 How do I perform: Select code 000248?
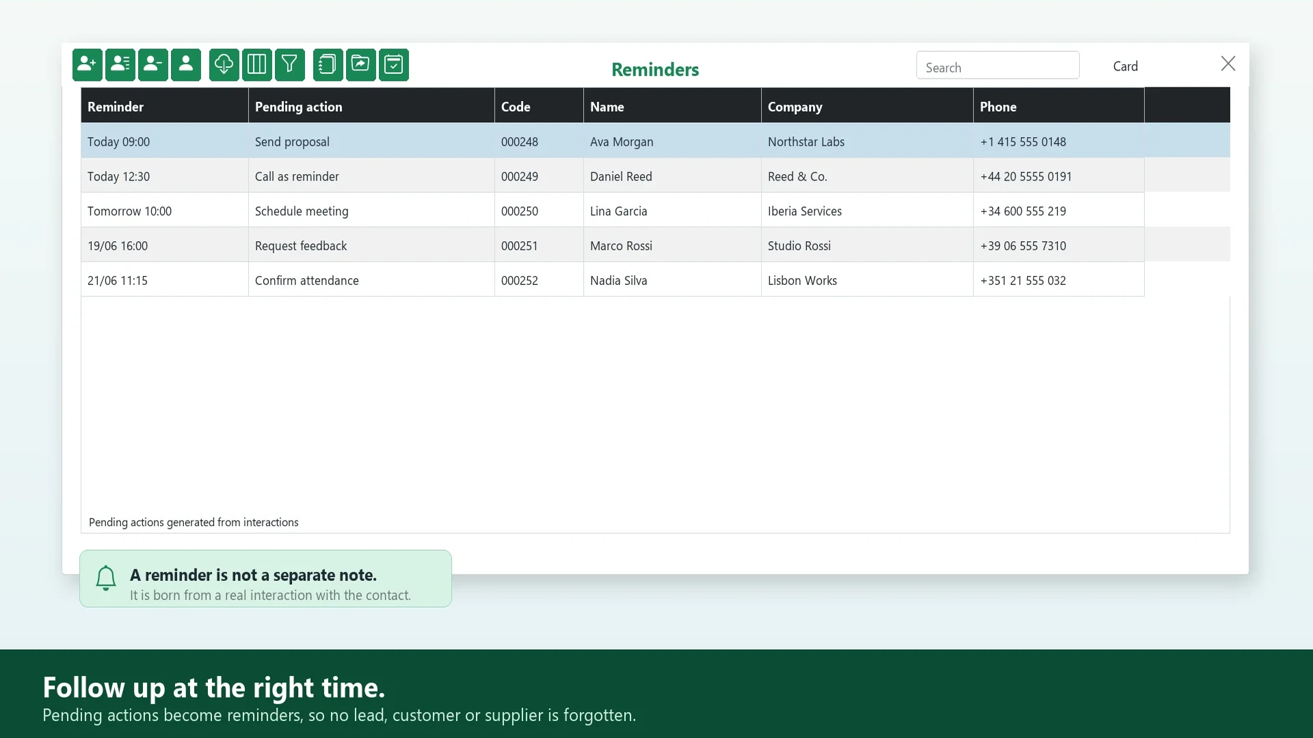539,141
